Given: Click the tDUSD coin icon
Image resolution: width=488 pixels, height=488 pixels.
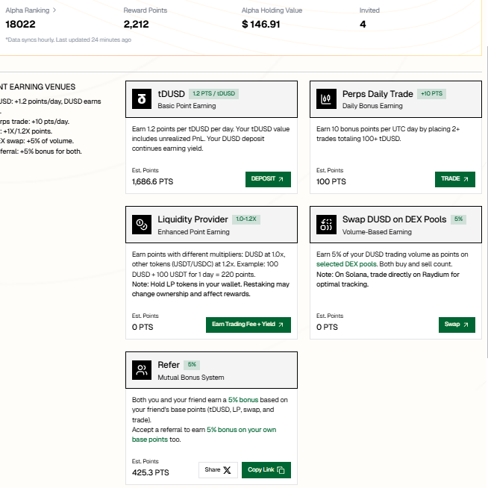Looking at the screenshot, I should point(142,99).
